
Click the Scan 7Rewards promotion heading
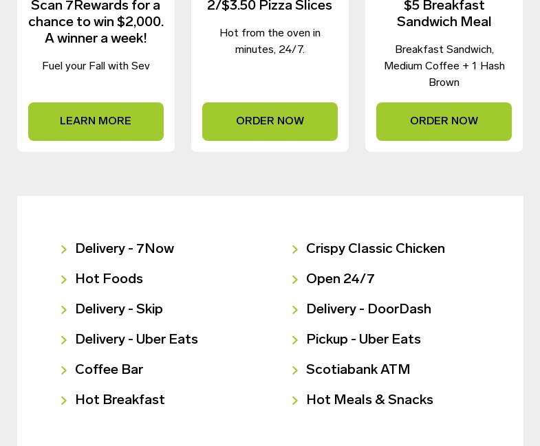(96, 22)
